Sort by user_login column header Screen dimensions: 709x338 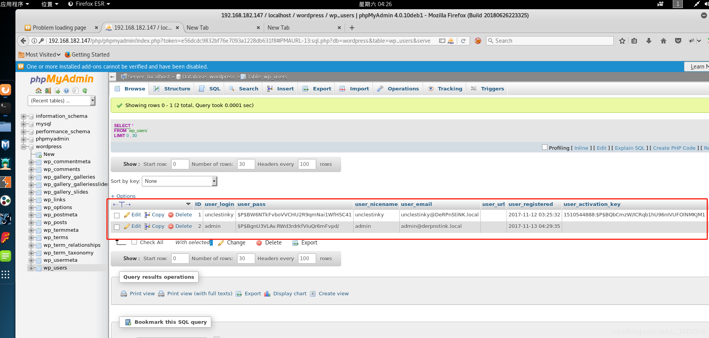point(219,204)
